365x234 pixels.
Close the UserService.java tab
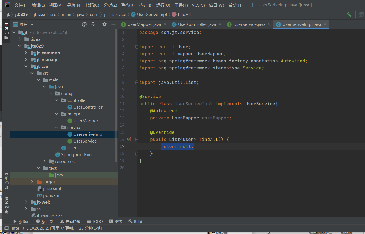click(x=270, y=24)
